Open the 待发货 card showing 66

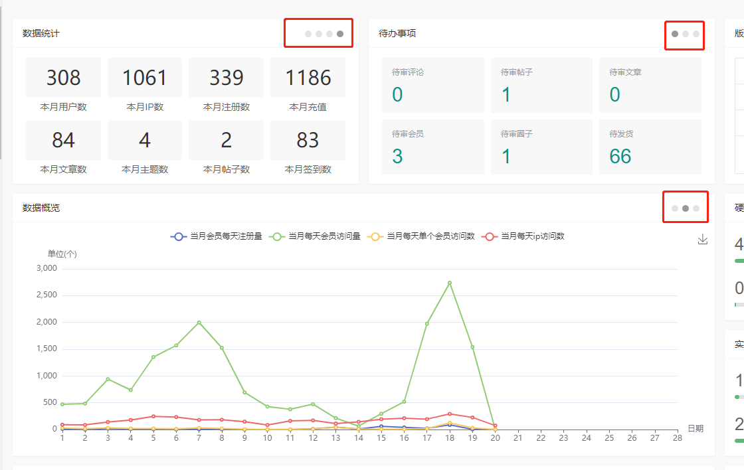(650, 147)
